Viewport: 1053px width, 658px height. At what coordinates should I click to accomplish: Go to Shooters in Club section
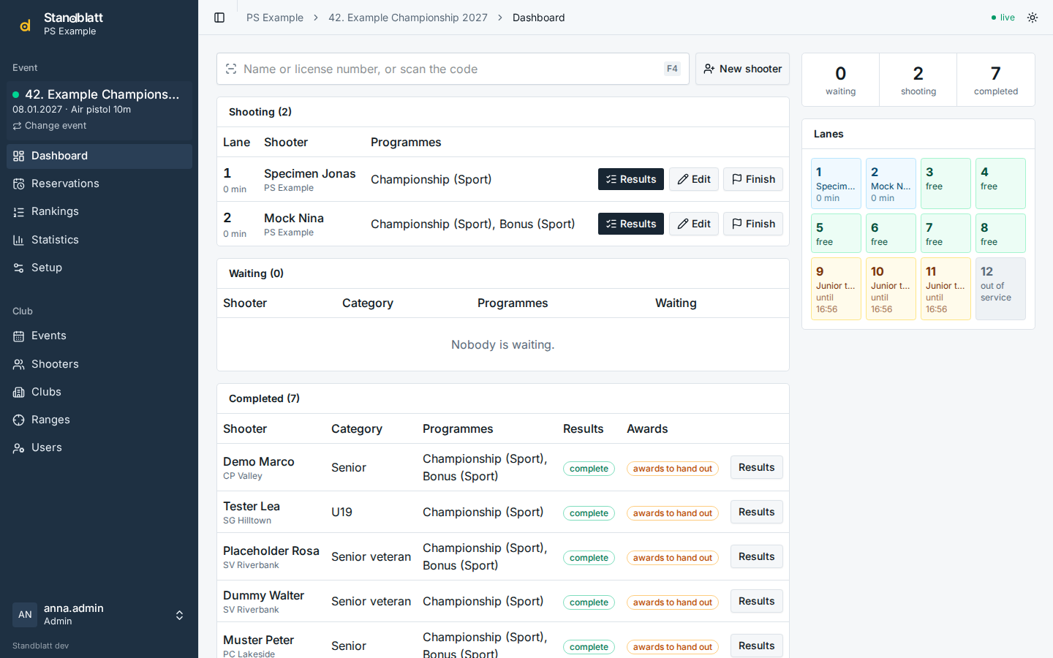tap(99, 364)
